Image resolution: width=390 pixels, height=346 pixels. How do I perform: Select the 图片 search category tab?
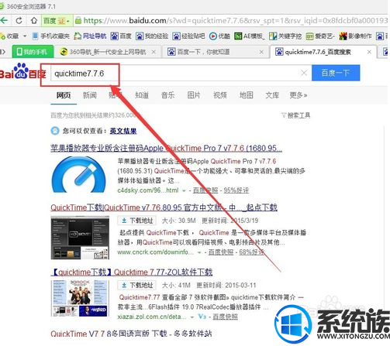pos(194,95)
